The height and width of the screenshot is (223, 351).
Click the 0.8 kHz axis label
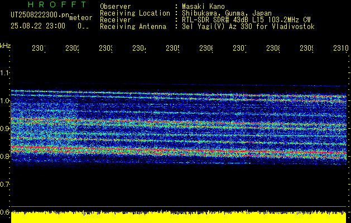tap(4, 156)
